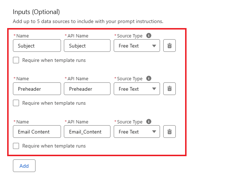Click the Add button
Image resolution: width=226 pixels, height=181 pixels.
[x=24, y=166]
